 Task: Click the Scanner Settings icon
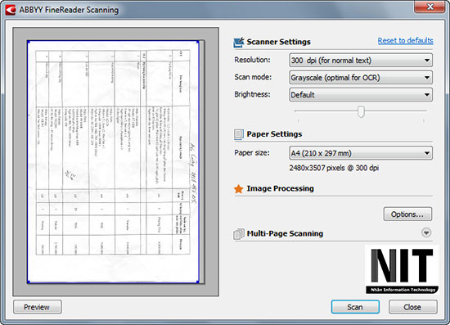pyautogui.click(x=239, y=43)
